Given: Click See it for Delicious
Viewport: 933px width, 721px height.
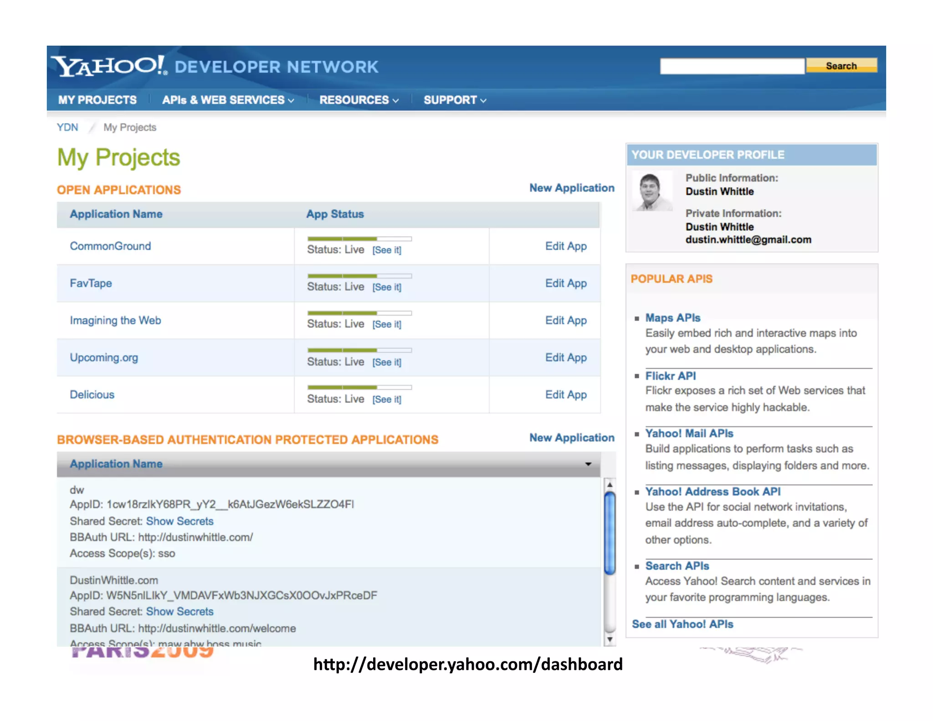Looking at the screenshot, I should click(x=387, y=399).
